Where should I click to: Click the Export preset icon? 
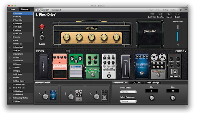pyautogui.click(x=177, y=14)
